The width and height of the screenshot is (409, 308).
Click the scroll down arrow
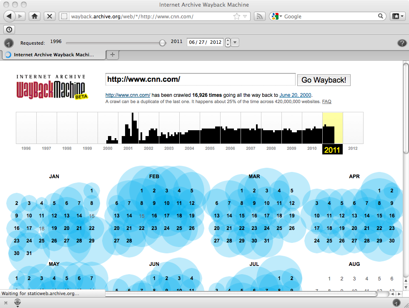(x=406, y=288)
